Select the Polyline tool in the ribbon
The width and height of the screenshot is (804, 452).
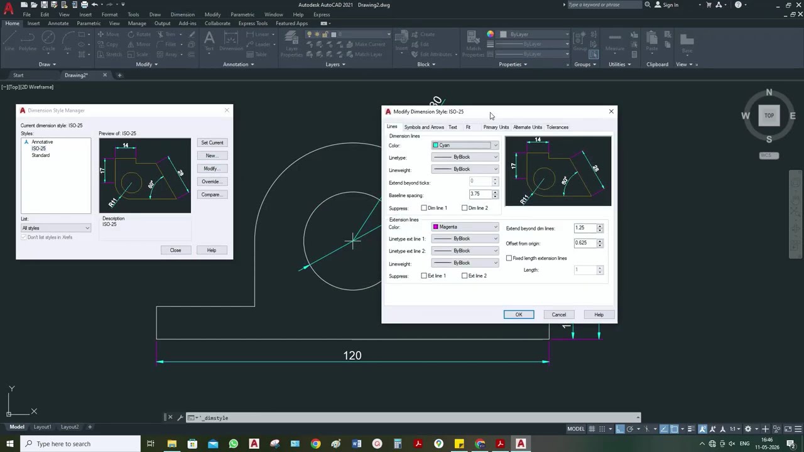click(27, 41)
